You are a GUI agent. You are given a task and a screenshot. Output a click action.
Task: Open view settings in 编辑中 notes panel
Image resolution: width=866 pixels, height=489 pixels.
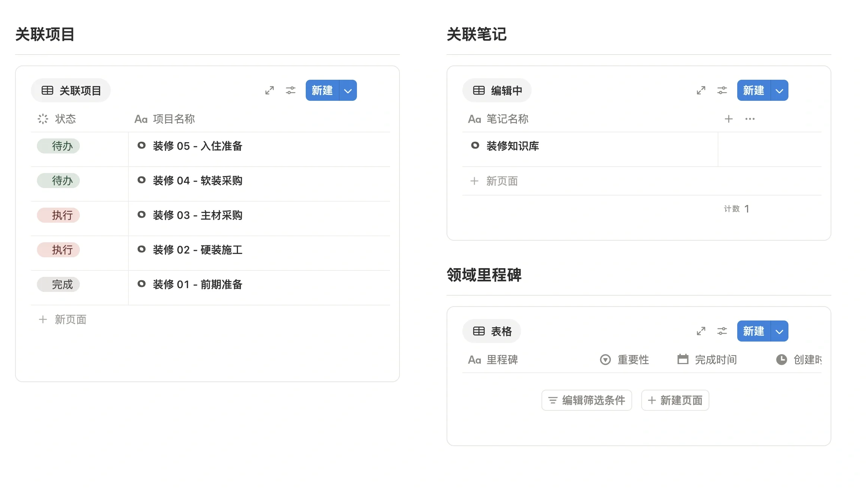722,90
